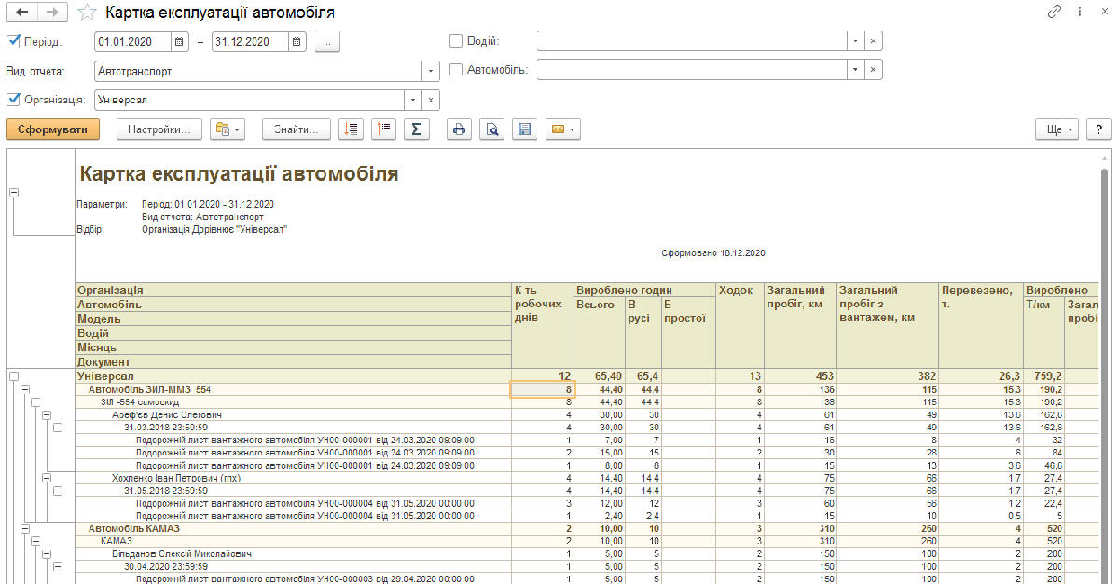Open the Автомобіль dropdown list

tap(856, 70)
